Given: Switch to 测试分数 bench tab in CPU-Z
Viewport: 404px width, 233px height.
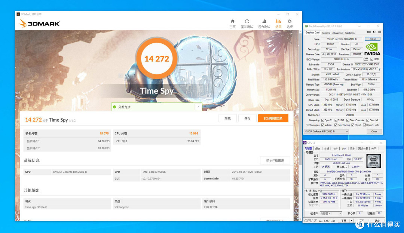Looking at the screenshot, I should tap(363, 148).
